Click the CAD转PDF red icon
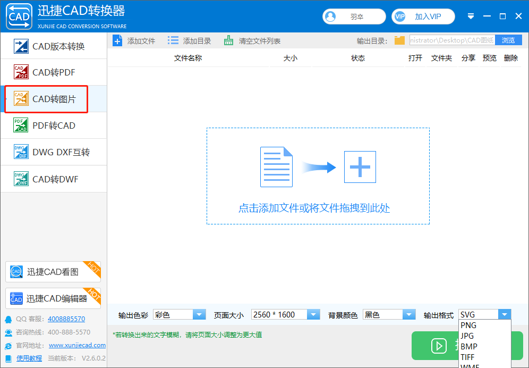 [x=21, y=72]
